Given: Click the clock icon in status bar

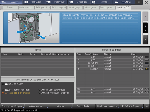Looking at the screenshot, I should 2,110.
